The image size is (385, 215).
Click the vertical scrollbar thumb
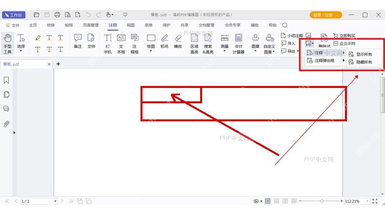tap(382, 95)
